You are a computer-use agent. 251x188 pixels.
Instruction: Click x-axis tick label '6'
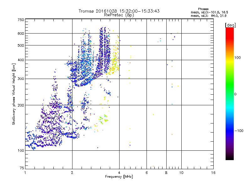pyautogui.click(x=147, y=173)
